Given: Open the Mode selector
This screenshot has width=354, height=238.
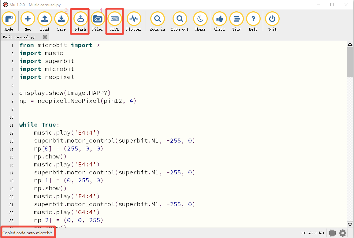Looking at the screenshot, I should point(9,21).
